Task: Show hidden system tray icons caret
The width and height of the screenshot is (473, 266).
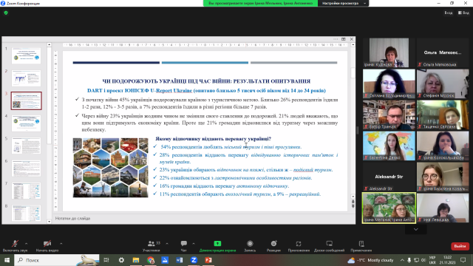Action: pyautogui.click(x=402, y=260)
